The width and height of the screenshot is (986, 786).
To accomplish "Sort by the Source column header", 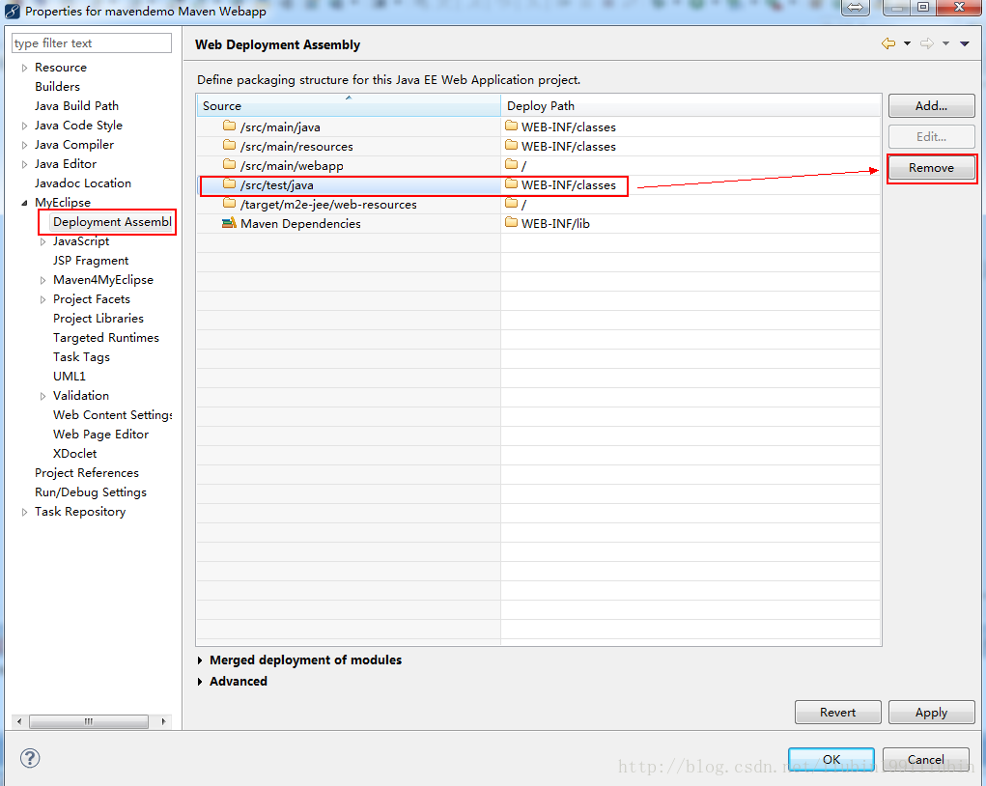I will (349, 105).
